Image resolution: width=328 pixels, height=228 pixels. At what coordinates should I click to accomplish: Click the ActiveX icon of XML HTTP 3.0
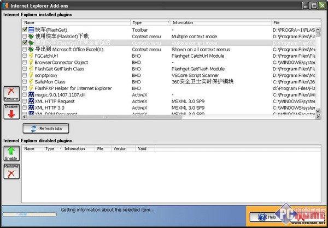(31, 108)
